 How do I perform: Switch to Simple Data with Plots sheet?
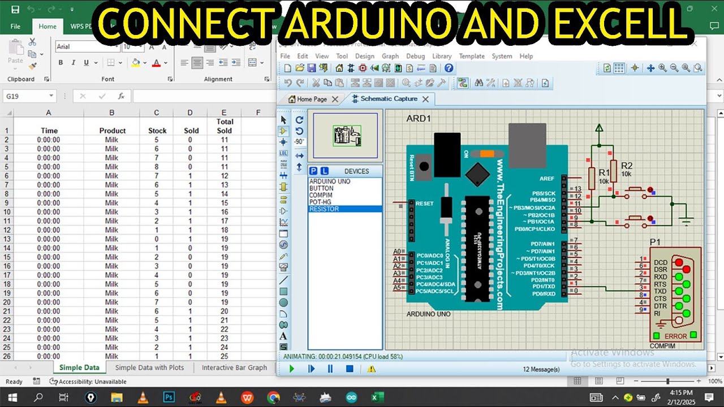pyautogui.click(x=149, y=367)
